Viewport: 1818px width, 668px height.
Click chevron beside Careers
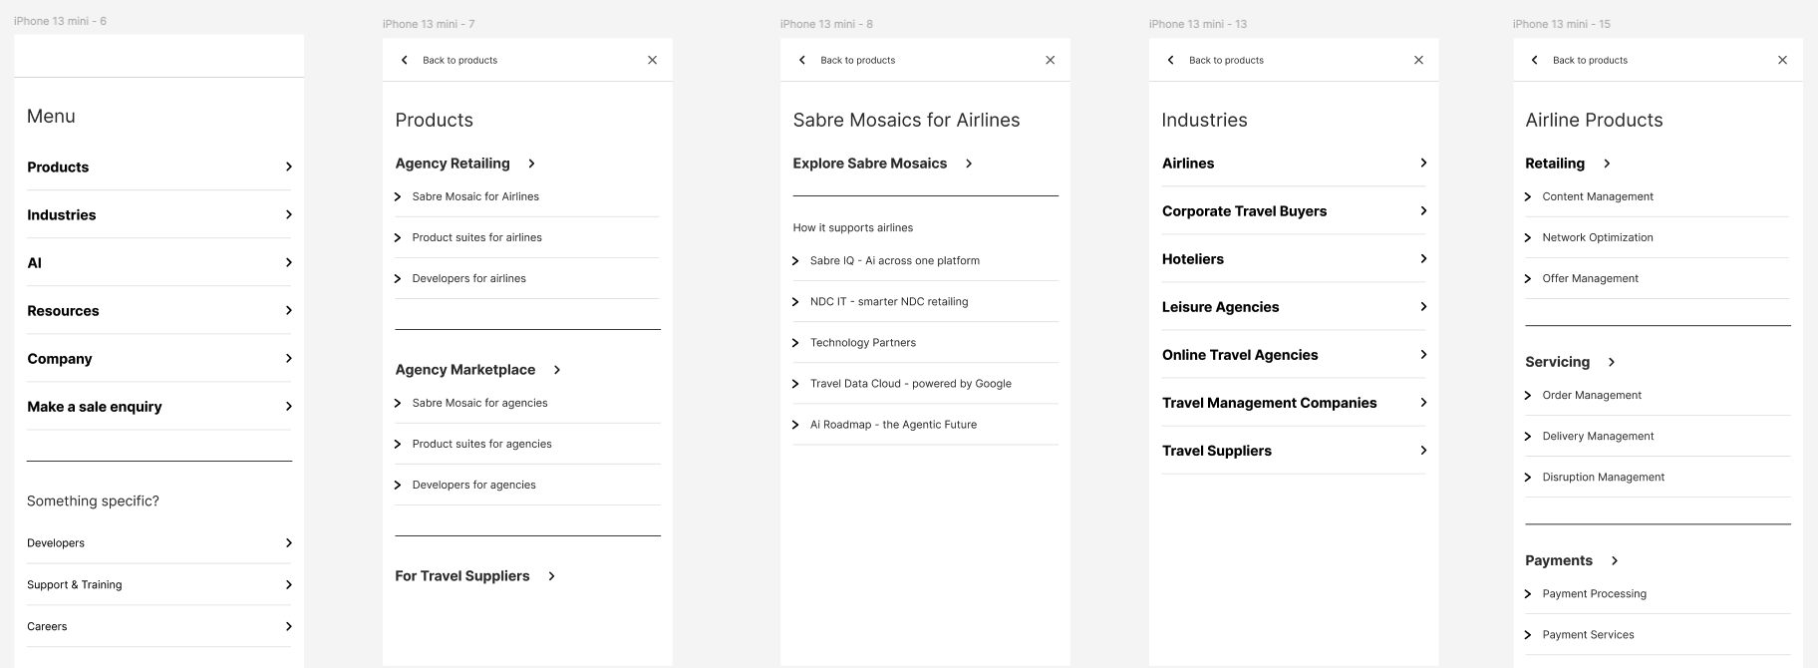click(x=288, y=626)
